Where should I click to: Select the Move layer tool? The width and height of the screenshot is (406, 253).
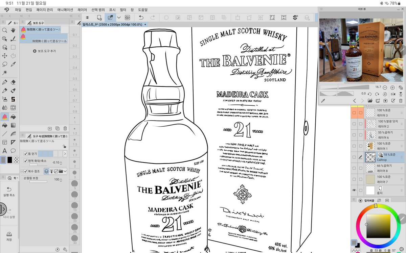coord(4,56)
